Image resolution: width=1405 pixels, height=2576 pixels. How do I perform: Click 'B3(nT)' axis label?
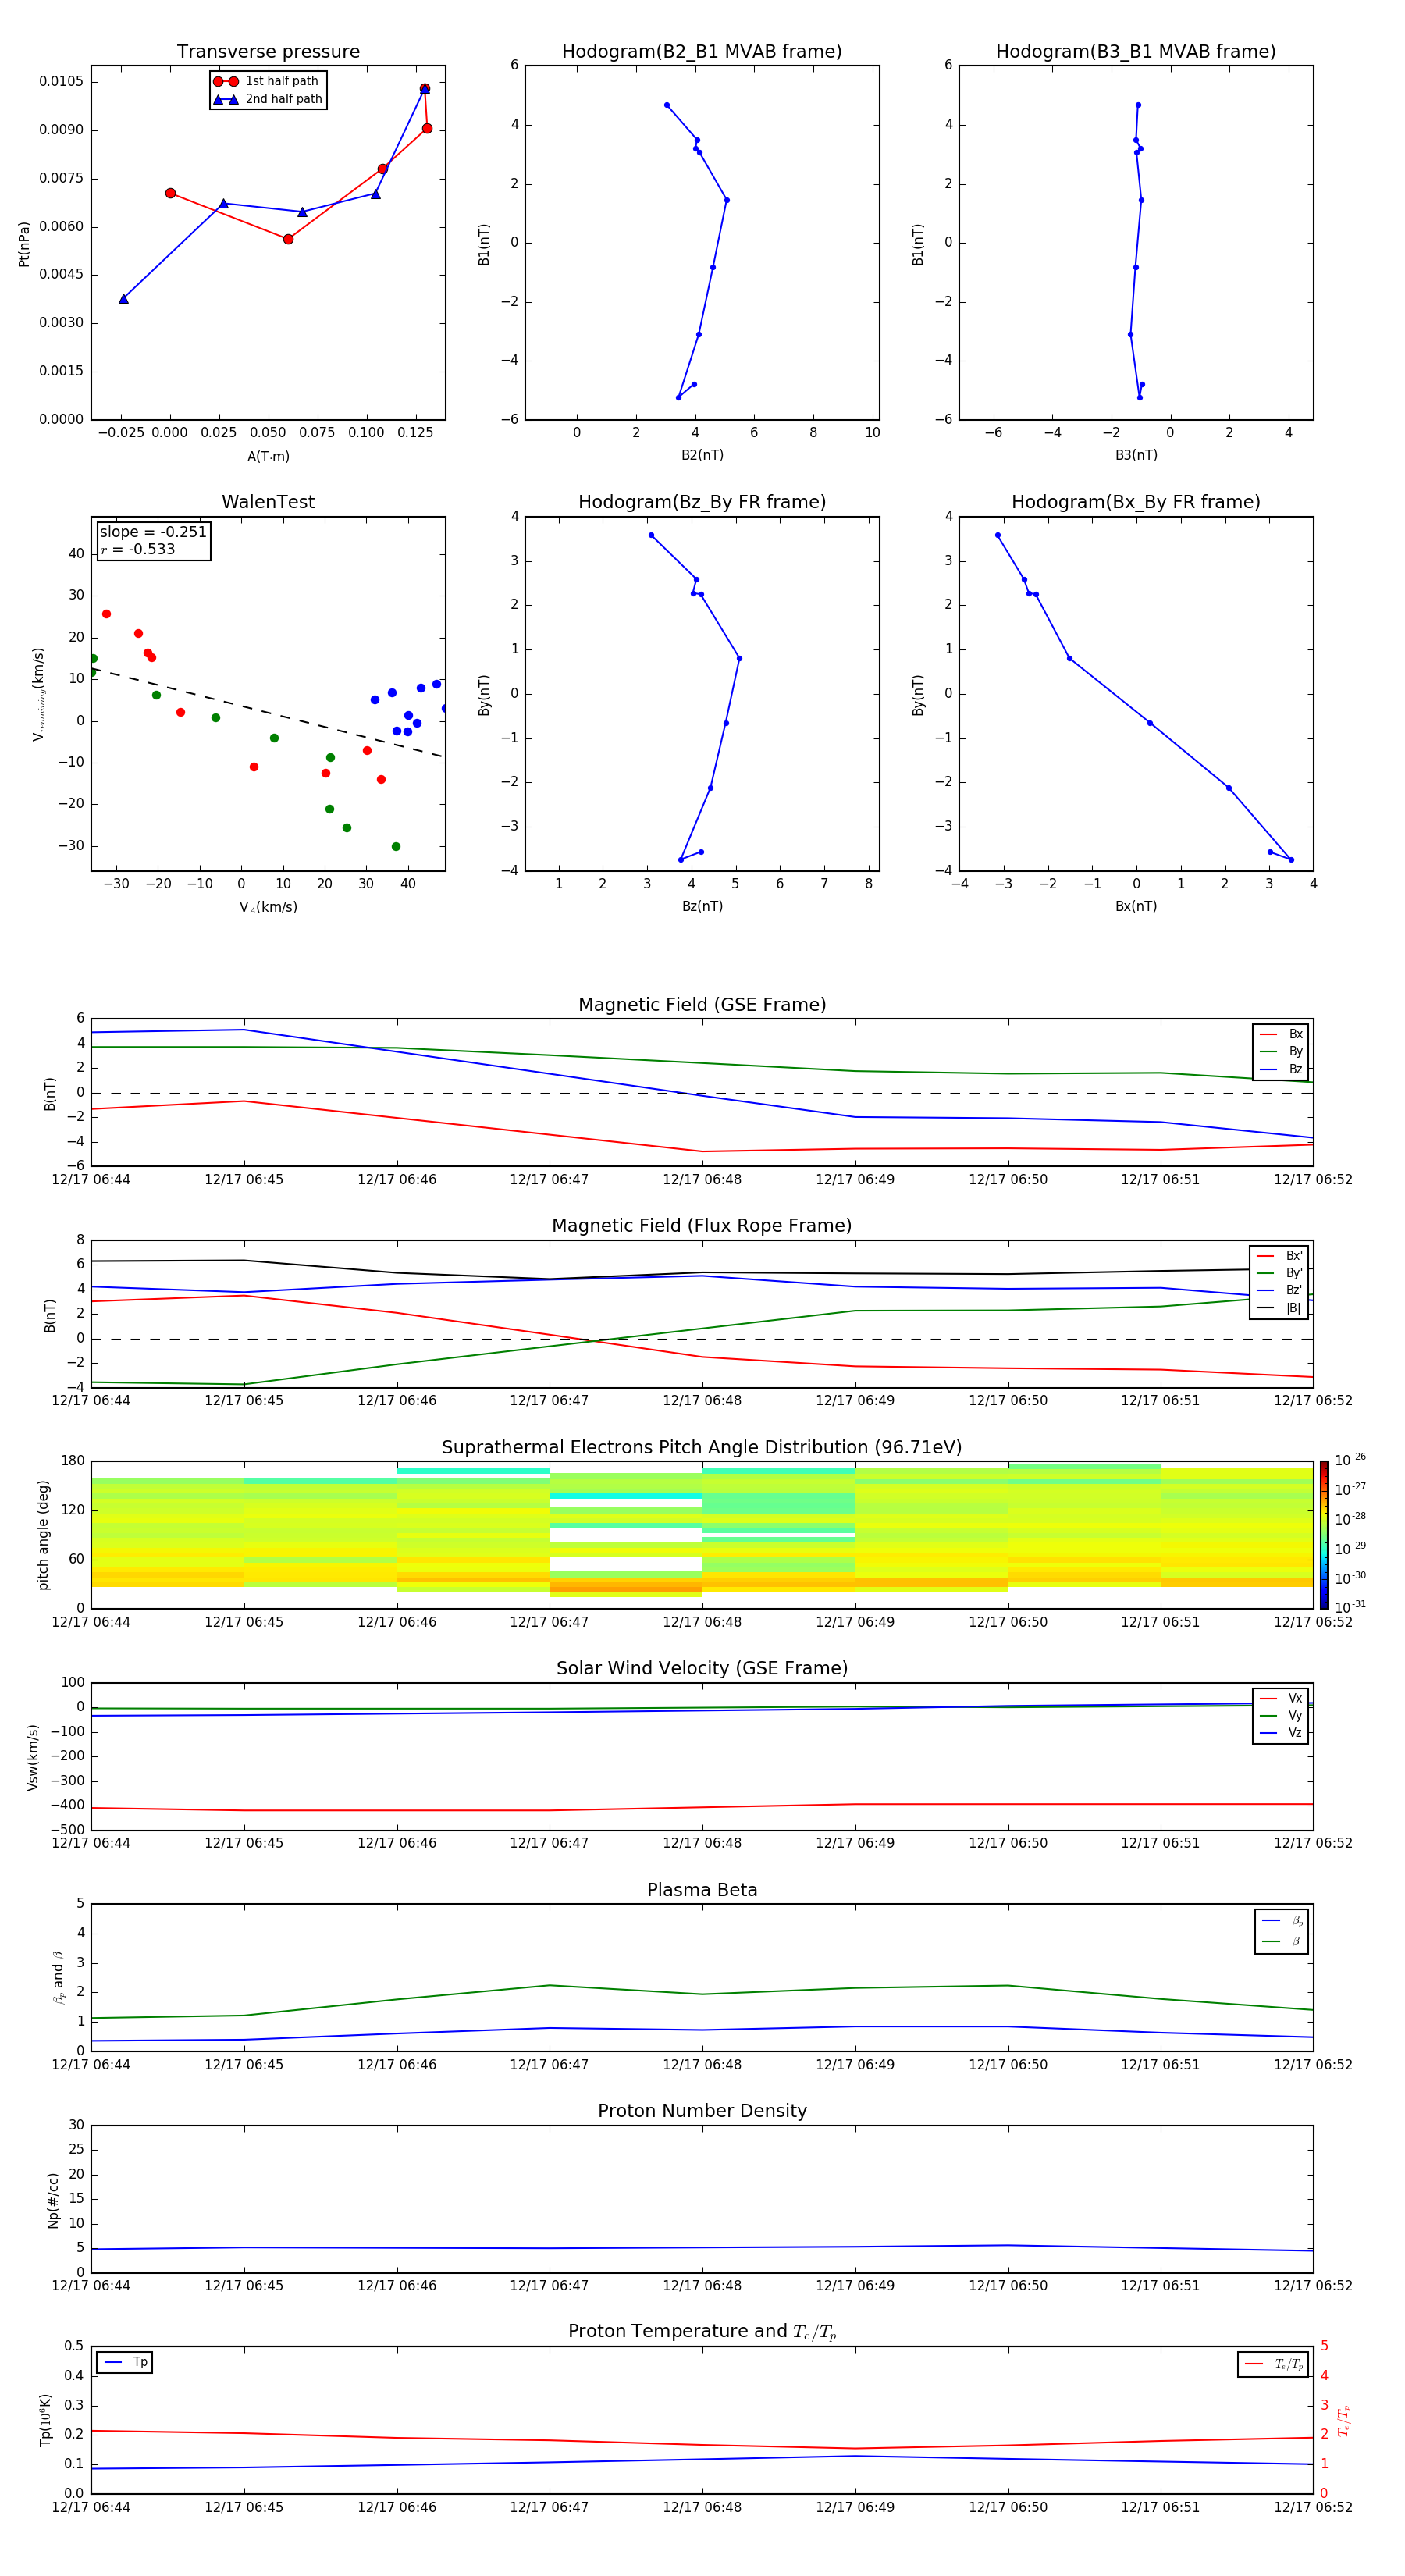point(1136,455)
